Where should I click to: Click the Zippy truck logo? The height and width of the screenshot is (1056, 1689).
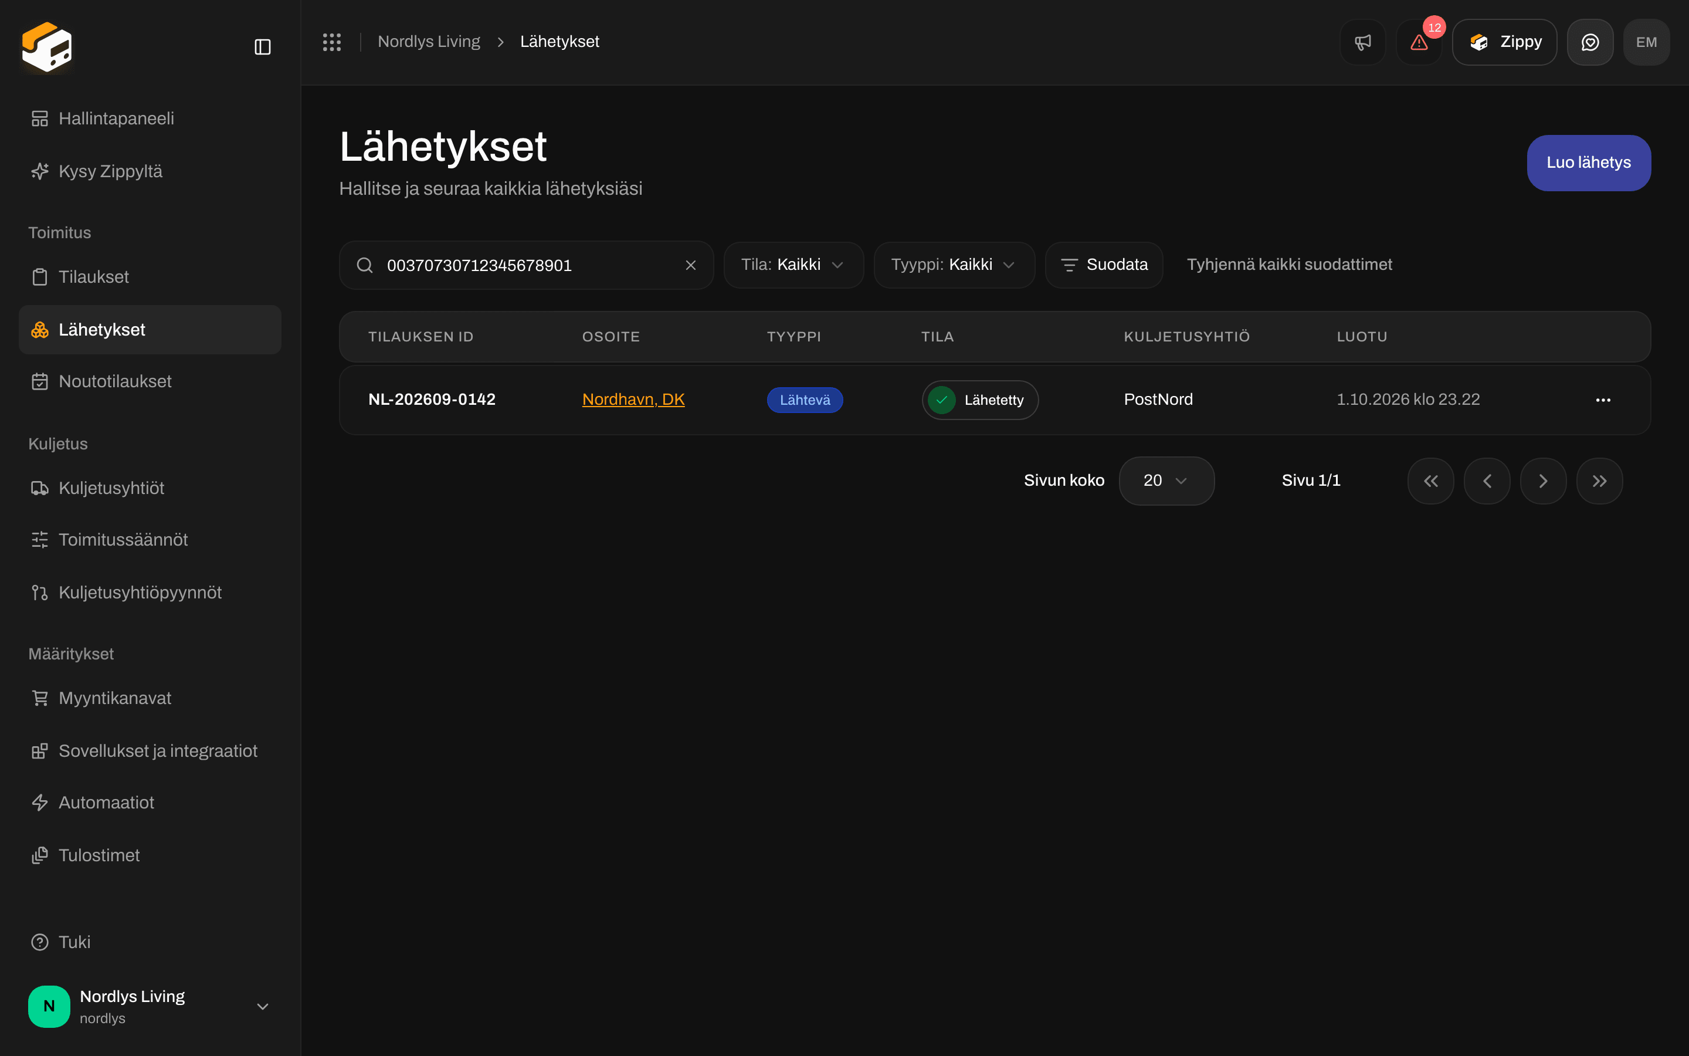point(47,46)
